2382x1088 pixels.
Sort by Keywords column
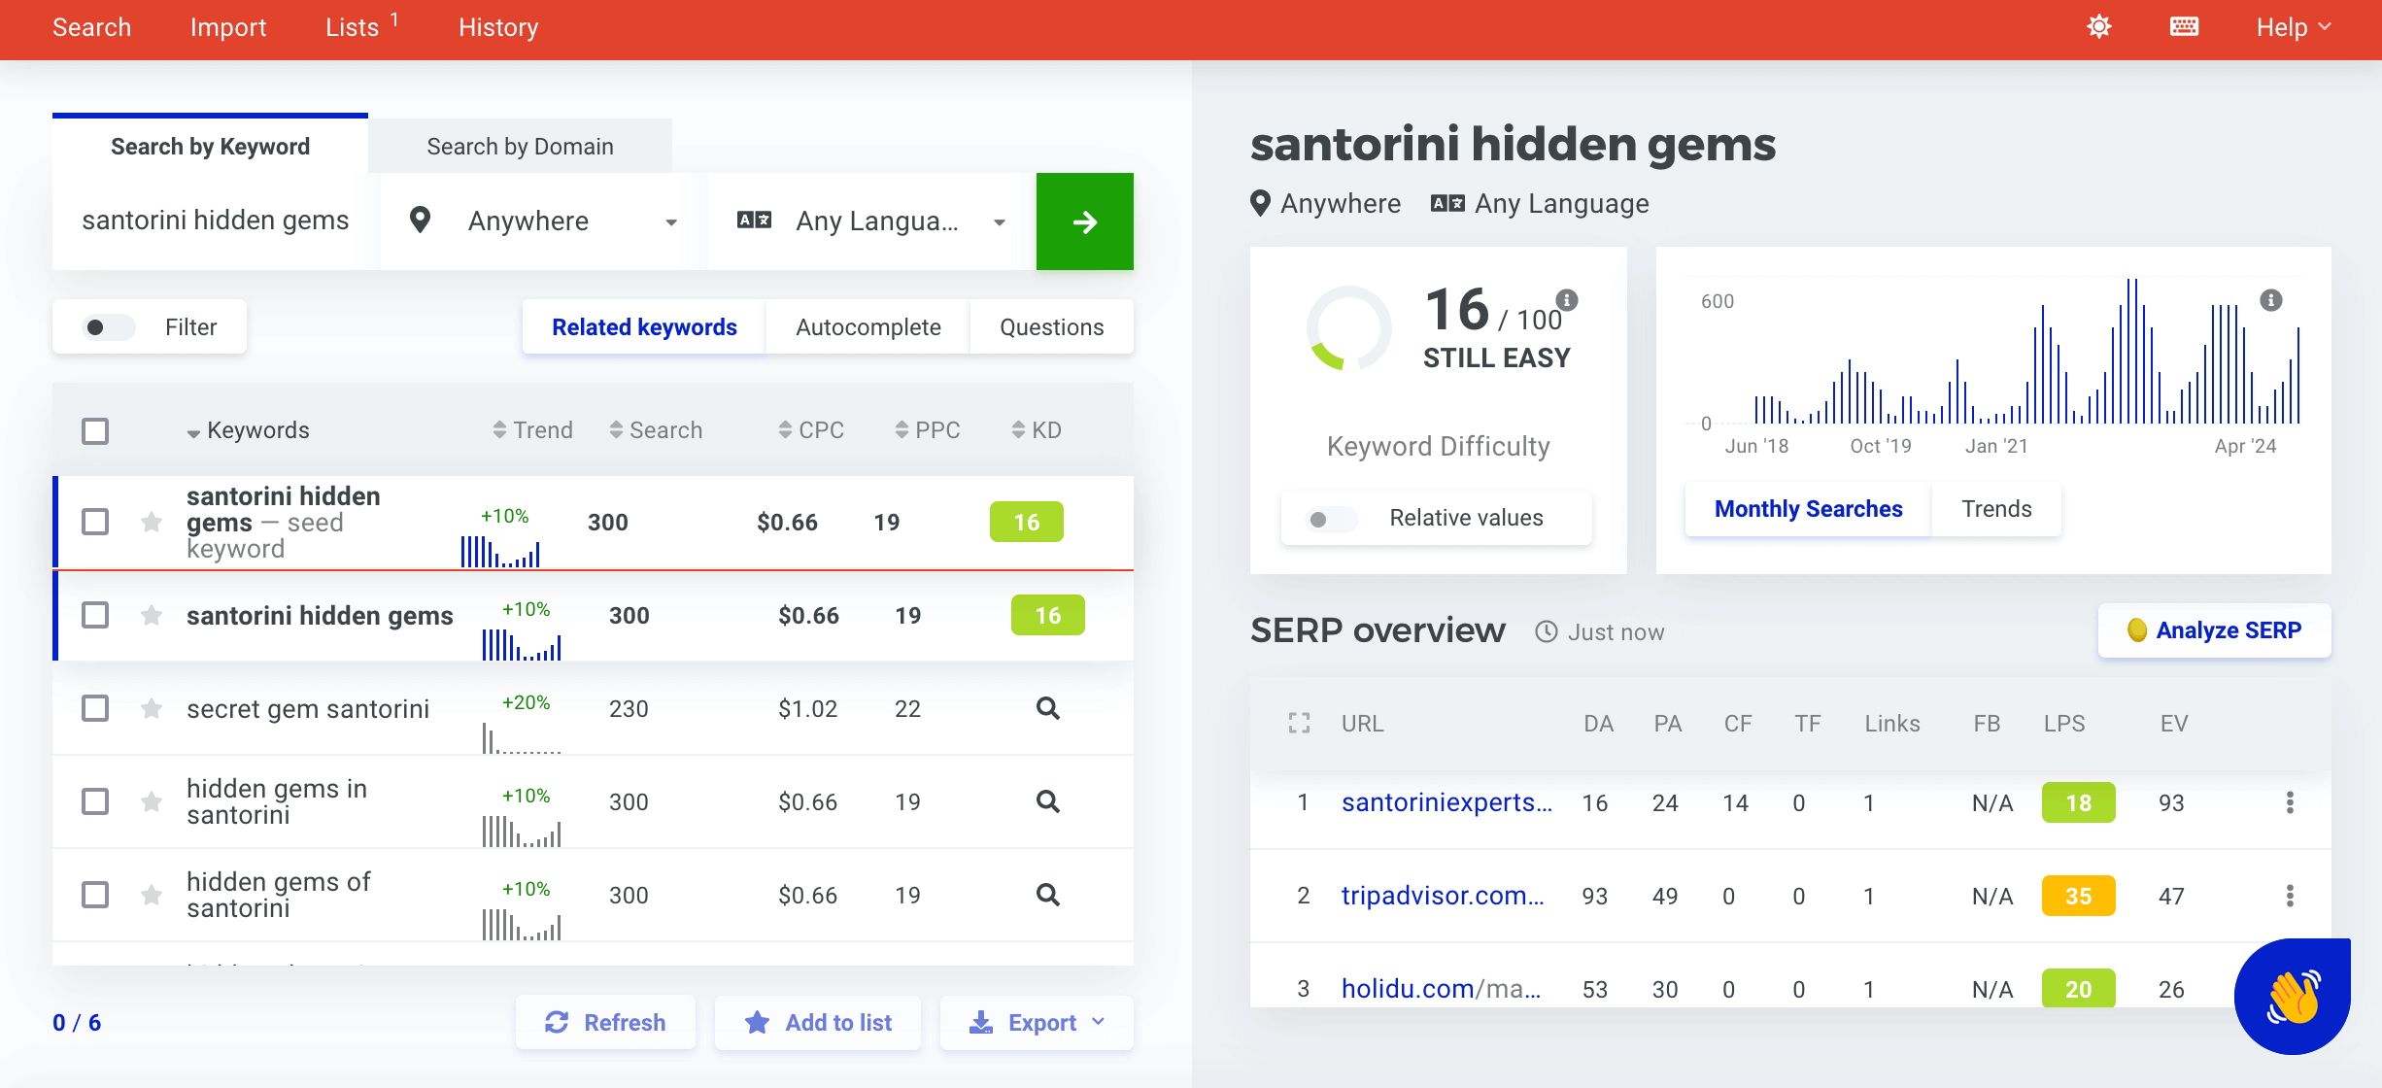coord(248,430)
